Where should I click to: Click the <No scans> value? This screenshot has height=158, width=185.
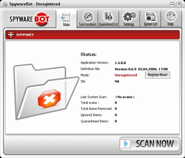coord(125,97)
